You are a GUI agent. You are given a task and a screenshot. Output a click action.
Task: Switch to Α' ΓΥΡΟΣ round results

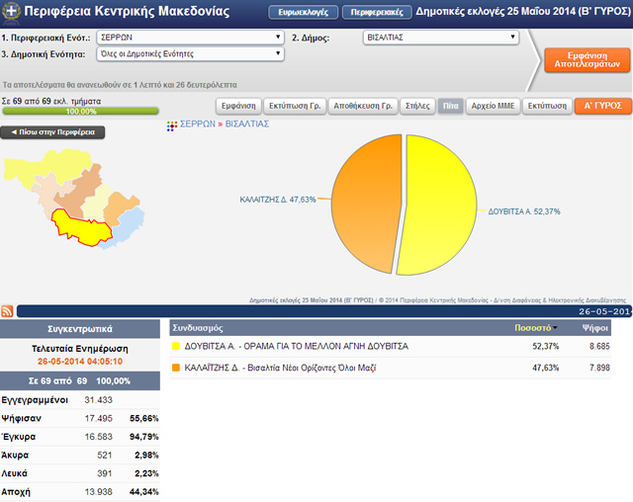coord(601,106)
